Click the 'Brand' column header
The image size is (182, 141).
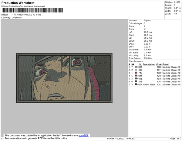click(165, 64)
